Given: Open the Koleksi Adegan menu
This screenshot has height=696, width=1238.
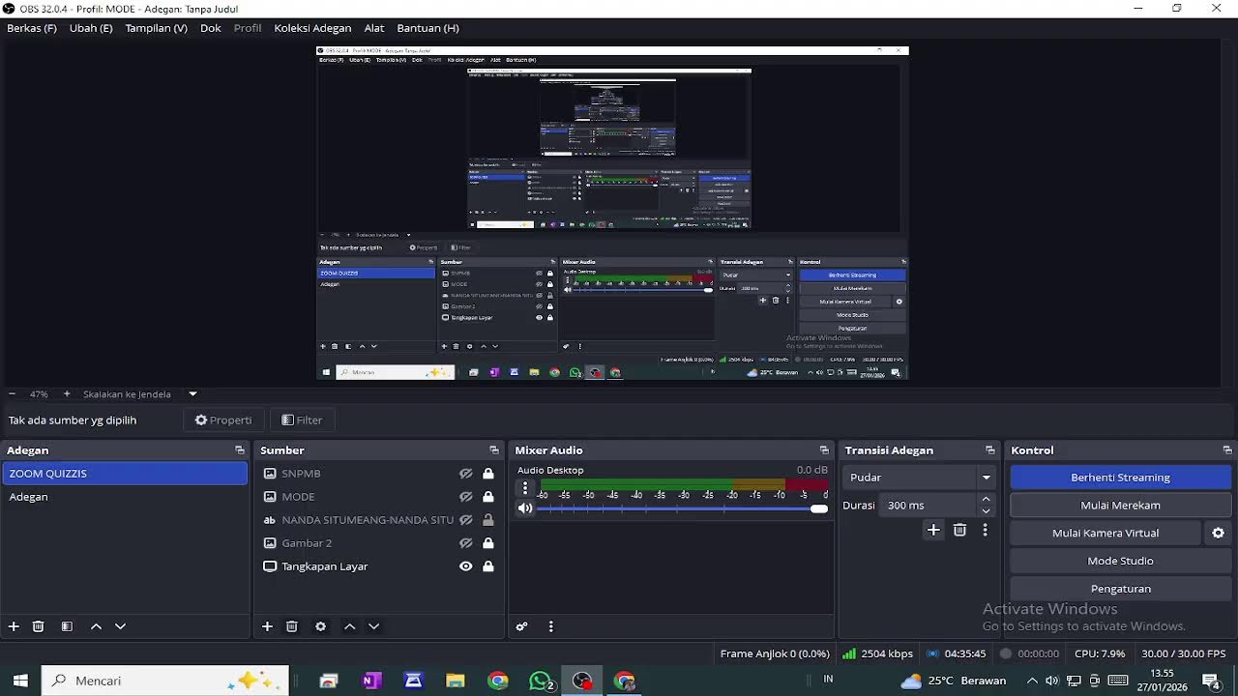Looking at the screenshot, I should pos(312,28).
